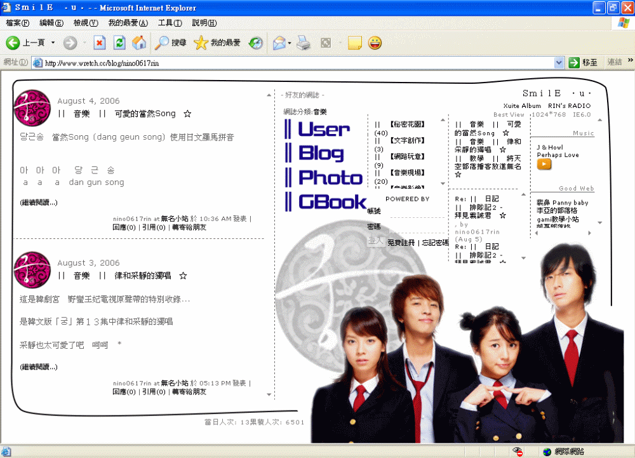The width and height of the screenshot is (635, 458).
Task: Open the 工具(T) menu
Action: click(170, 23)
